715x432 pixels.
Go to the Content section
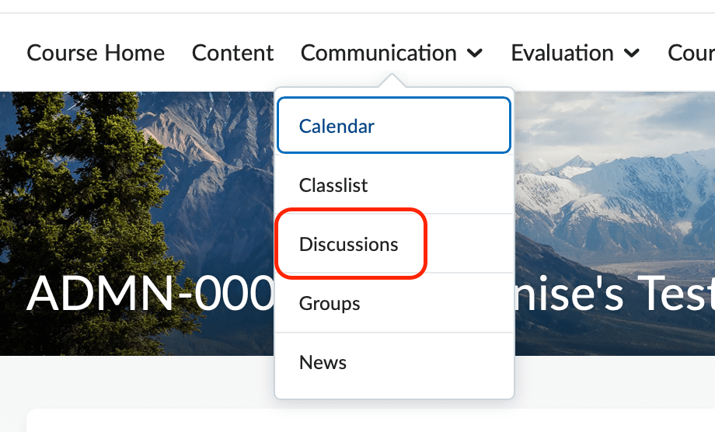pos(232,53)
